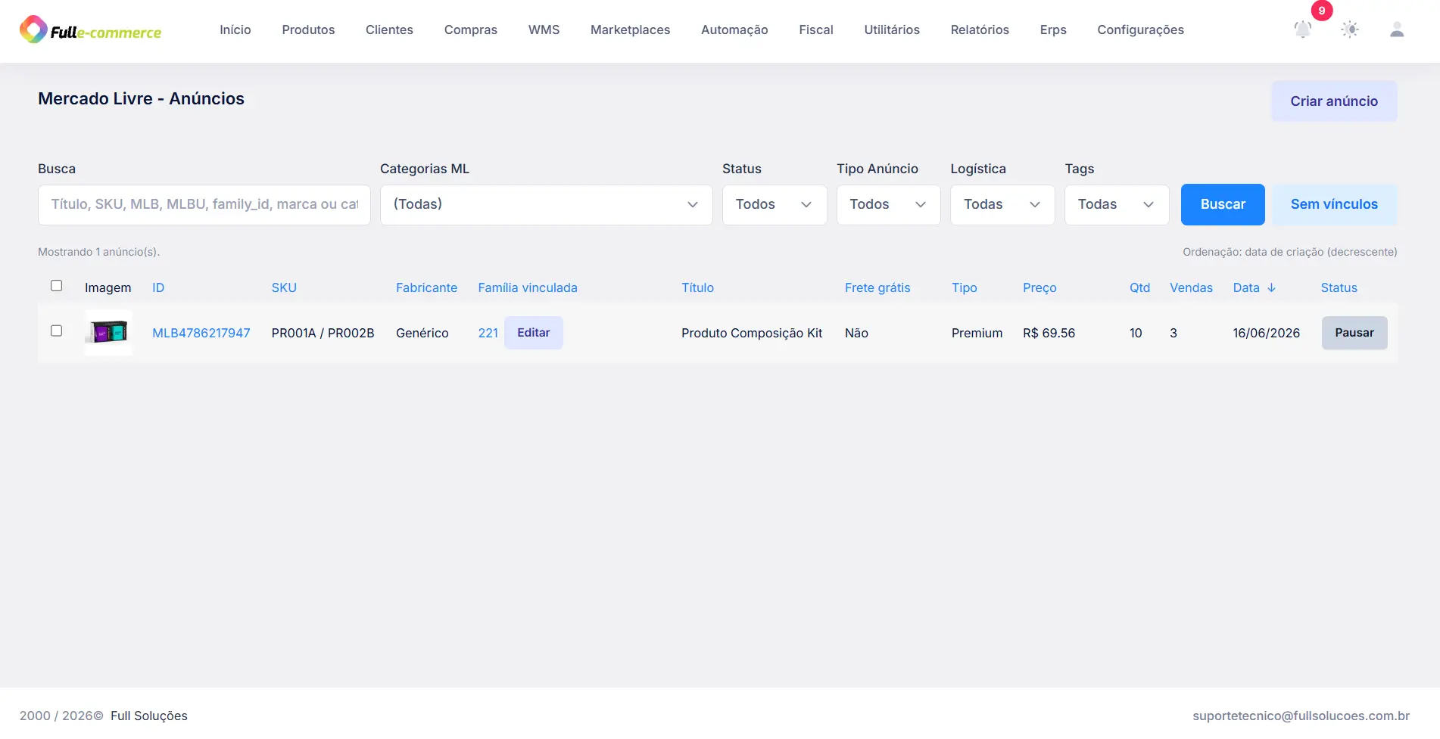Sort by Vendas column header
Image resolution: width=1440 pixels, height=739 pixels.
click(x=1191, y=287)
